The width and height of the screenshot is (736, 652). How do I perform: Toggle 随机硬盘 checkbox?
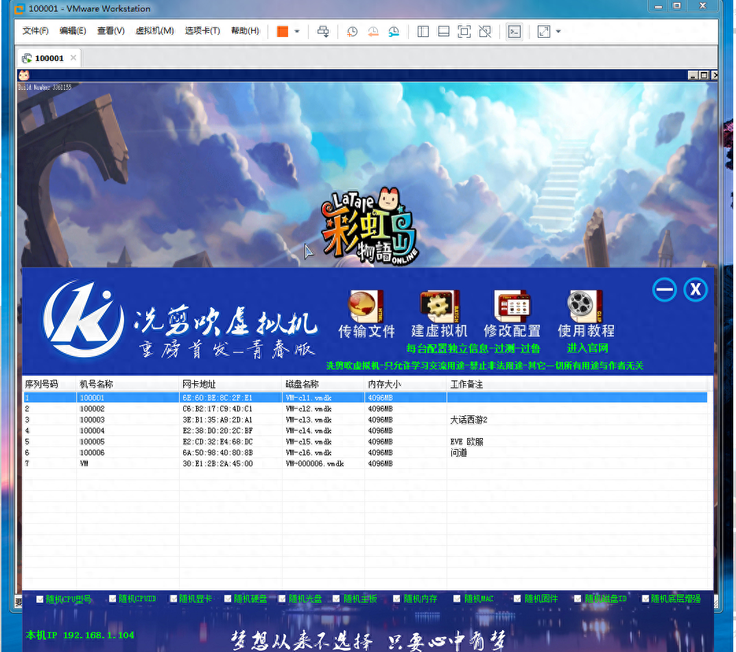tap(228, 599)
